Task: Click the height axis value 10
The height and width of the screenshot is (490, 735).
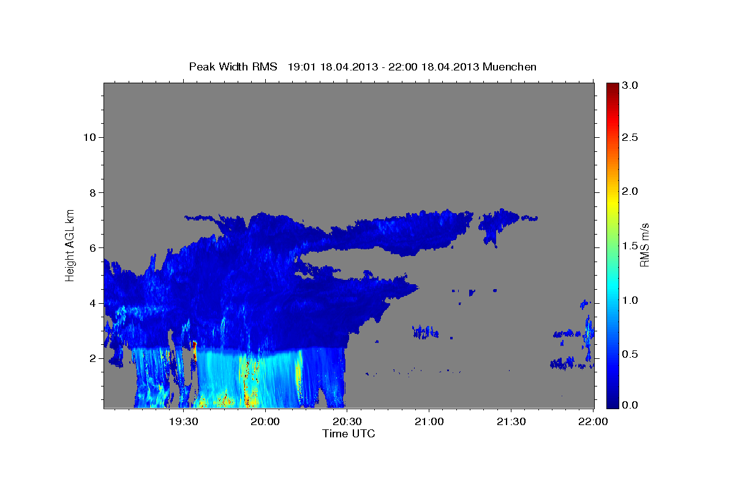Action: point(89,137)
